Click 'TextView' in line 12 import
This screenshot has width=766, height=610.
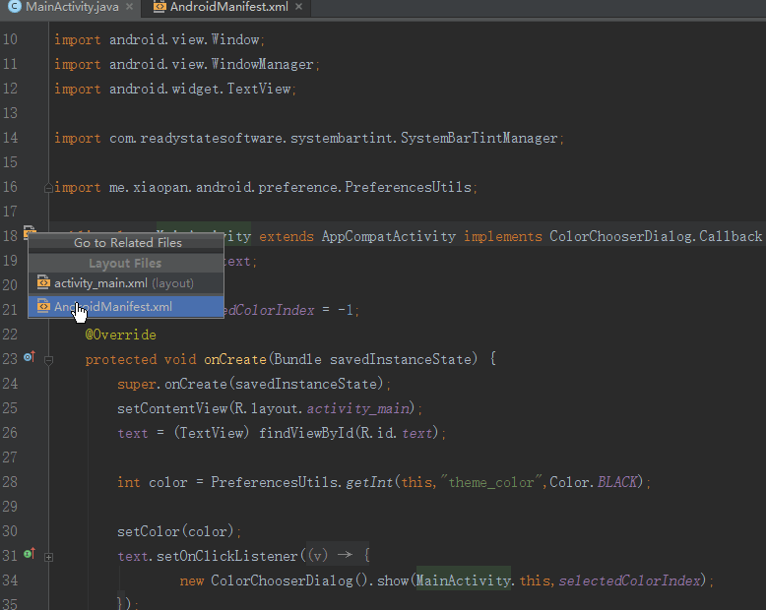coord(258,89)
